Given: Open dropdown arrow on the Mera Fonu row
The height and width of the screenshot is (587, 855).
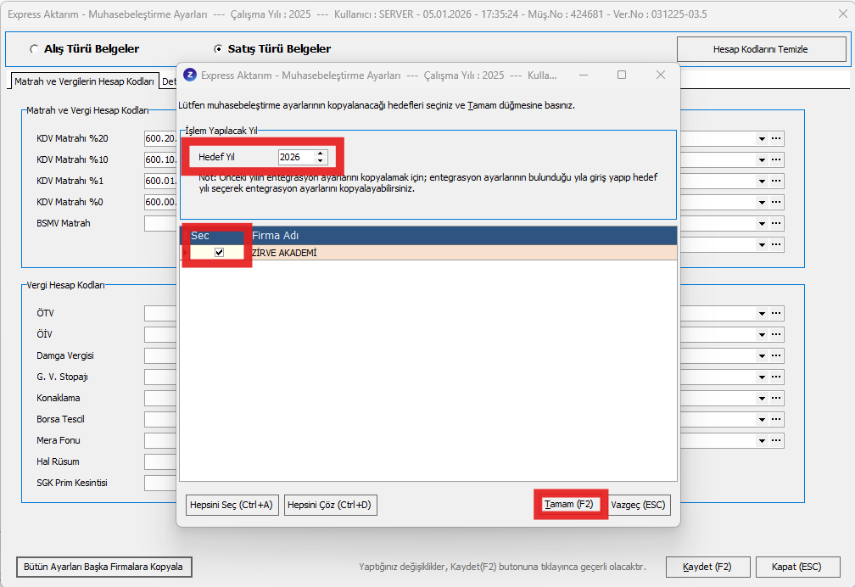Looking at the screenshot, I should 762,441.
